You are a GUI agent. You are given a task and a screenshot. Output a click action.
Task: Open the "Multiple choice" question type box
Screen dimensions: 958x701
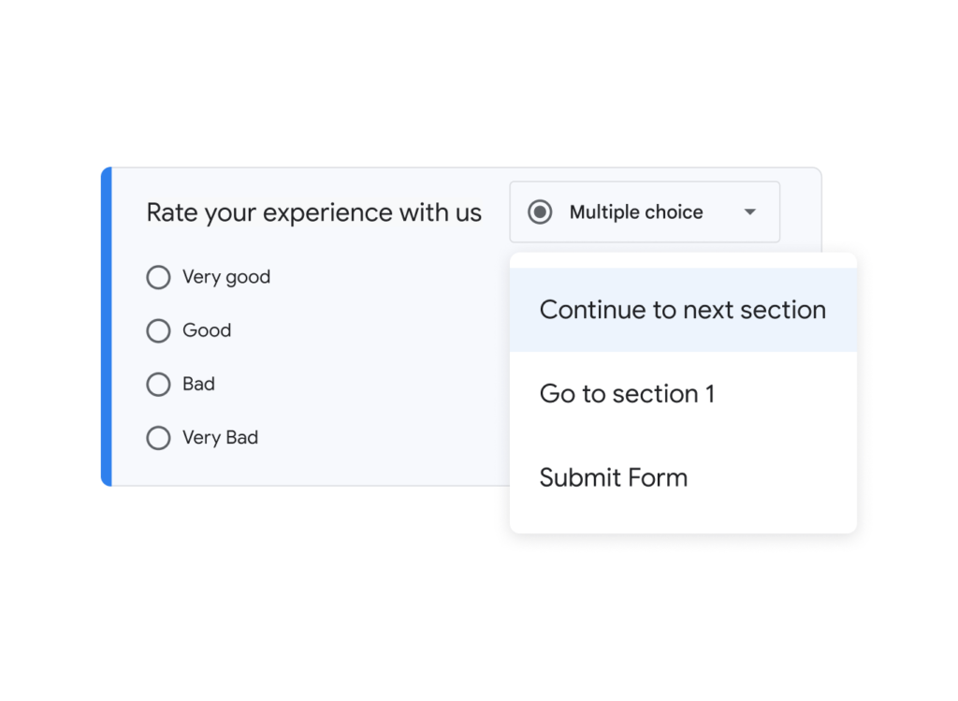tap(645, 212)
